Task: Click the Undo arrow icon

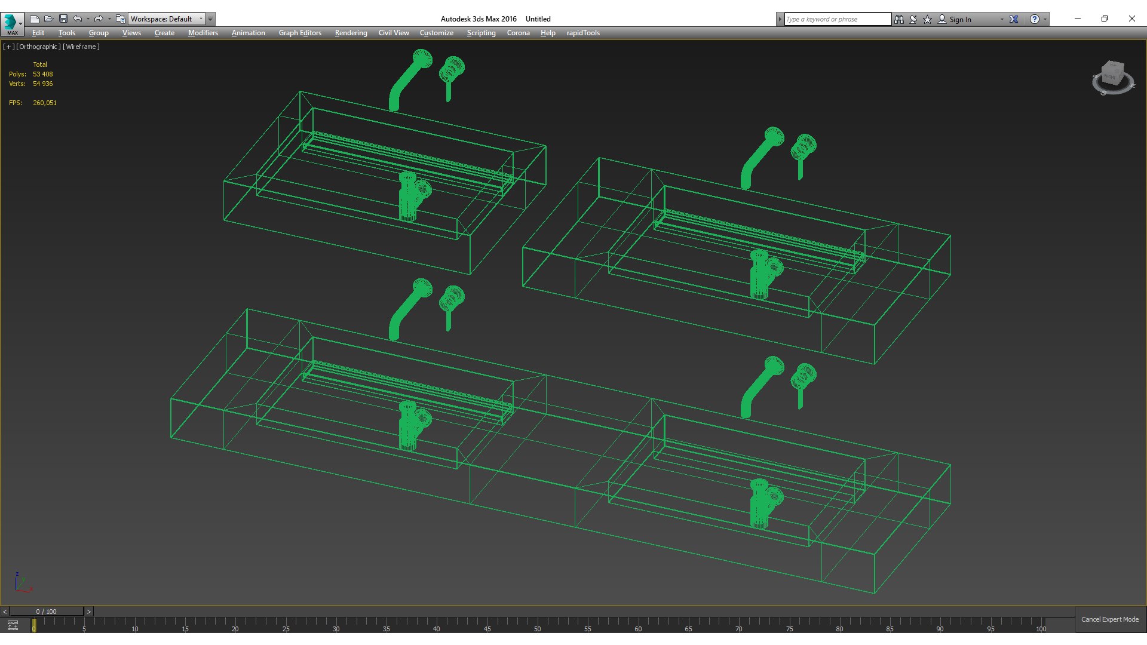Action: coord(77,19)
